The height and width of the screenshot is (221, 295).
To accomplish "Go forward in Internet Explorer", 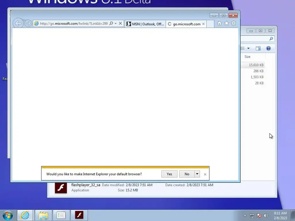I will tap(28, 24).
